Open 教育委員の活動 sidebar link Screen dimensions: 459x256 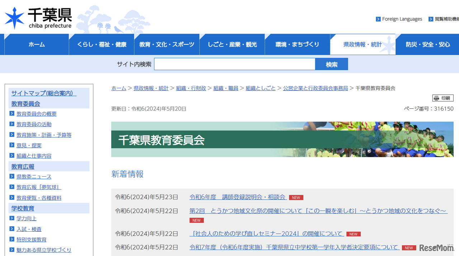[34, 124]
